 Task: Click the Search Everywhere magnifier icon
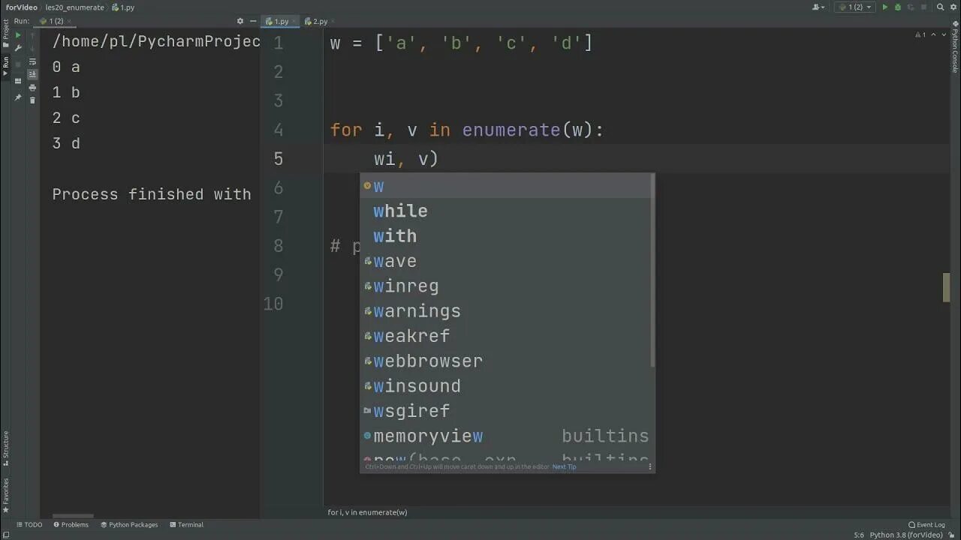(940, 7)
